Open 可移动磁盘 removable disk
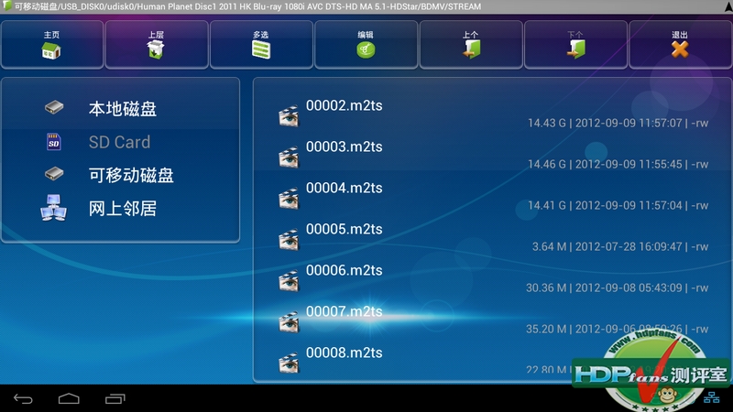This screenshot has width=733, height=412. pyautogui.click(x=131, y=175)
